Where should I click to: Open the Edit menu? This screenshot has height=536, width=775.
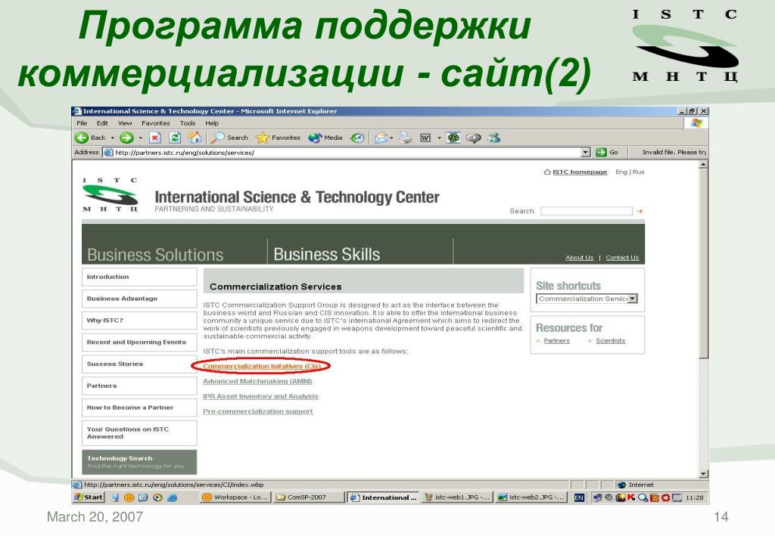point(102,123)
